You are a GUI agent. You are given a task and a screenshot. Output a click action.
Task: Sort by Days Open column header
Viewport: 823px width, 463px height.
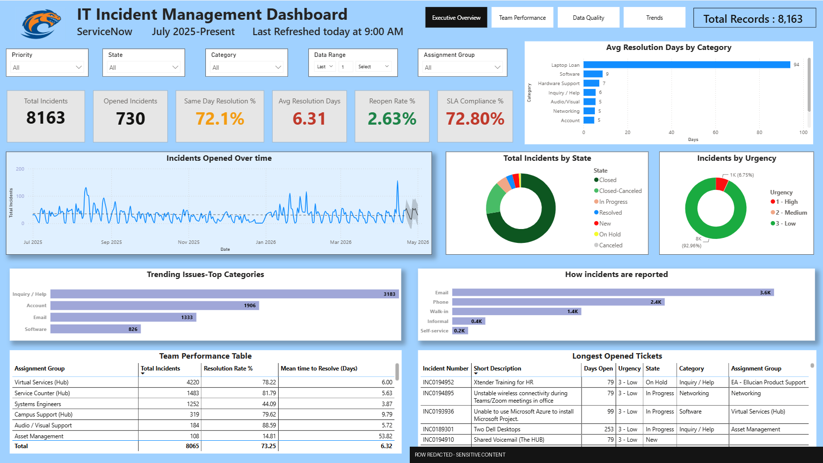point(598,369)
